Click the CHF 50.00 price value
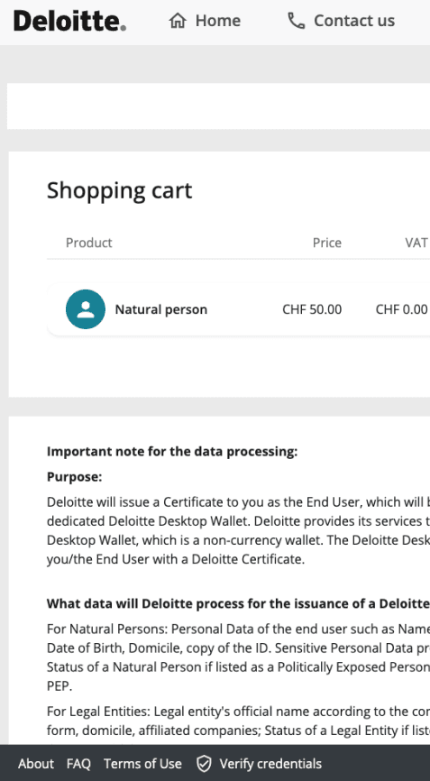This screenshot has height=781, width=430. (312, 309)
